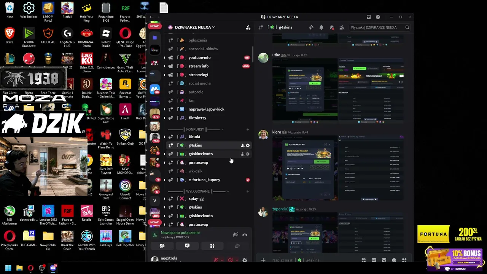Collapse the KONKURSY category
487x274 pixels.
click(196, 129)
